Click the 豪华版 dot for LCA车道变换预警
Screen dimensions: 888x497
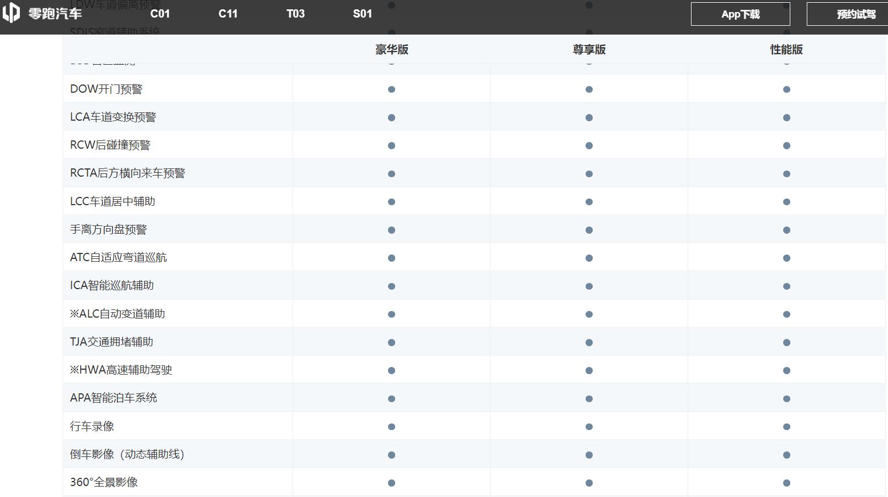pos(391,117)
